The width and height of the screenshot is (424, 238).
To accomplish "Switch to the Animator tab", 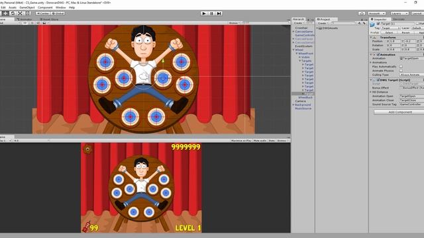I will tap(25, 19).
